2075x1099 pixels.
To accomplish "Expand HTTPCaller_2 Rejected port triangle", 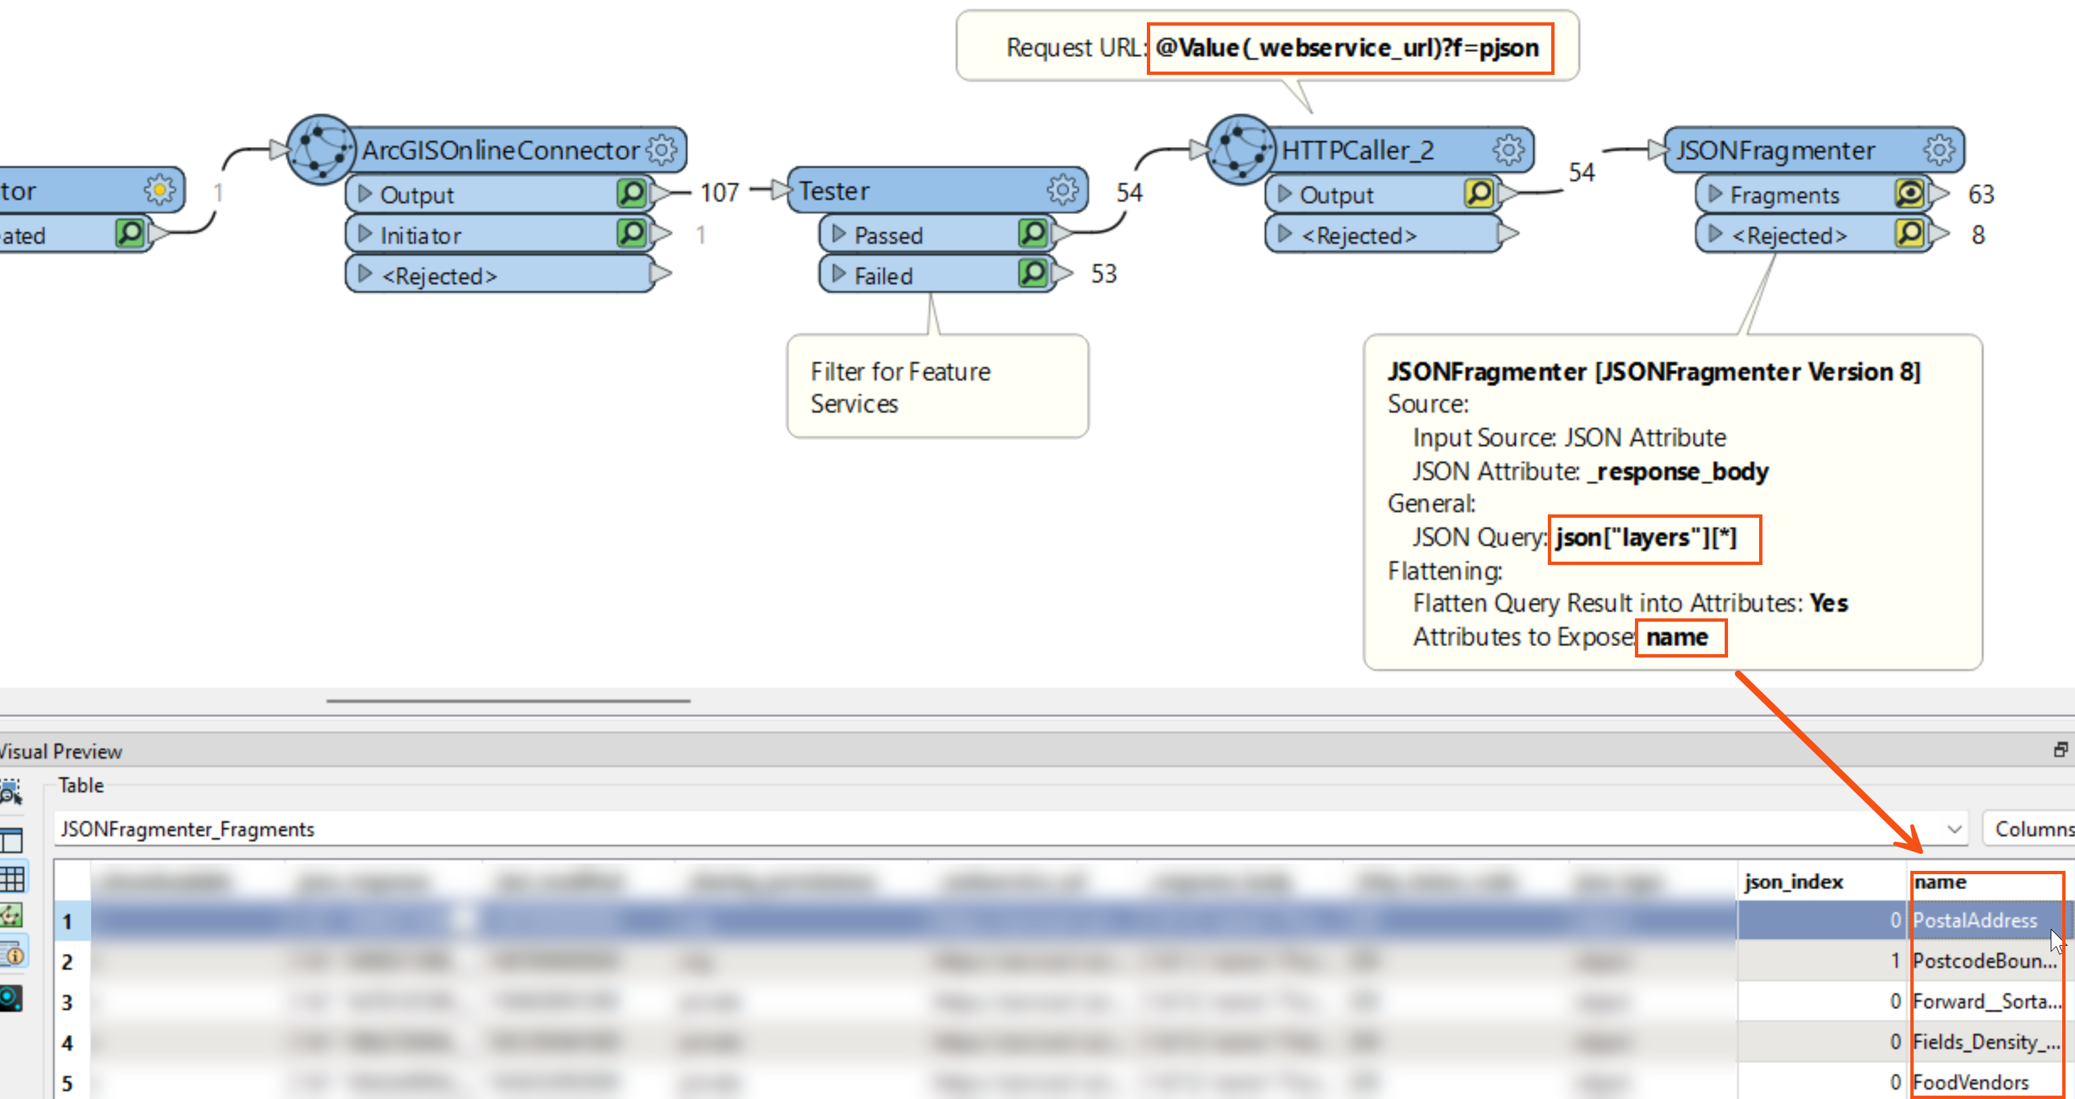I will [x=1285, y=234].
